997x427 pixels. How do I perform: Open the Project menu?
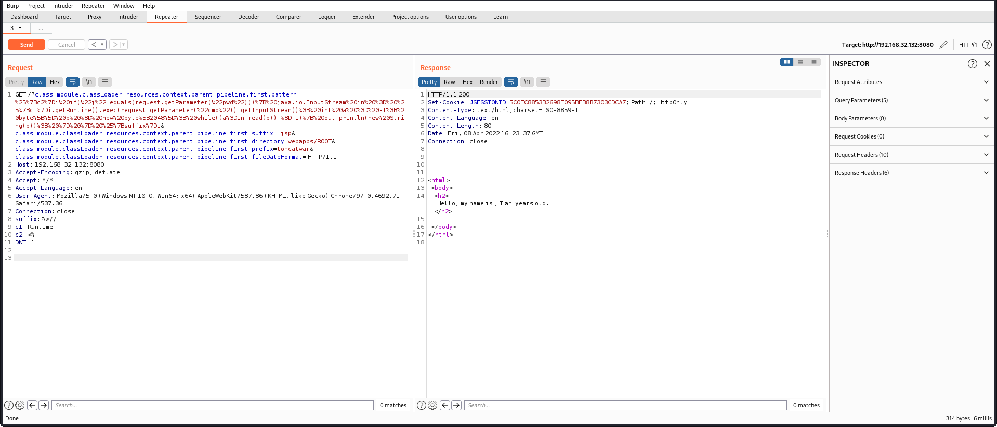tap(36, 6)
